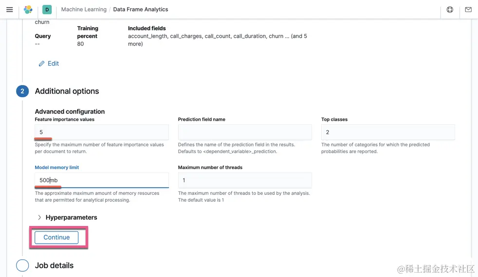Screen dimensions: 478x277
Task: Expand the Hyperparameters section
Action: pyautogui.click(x=67, y=217)
